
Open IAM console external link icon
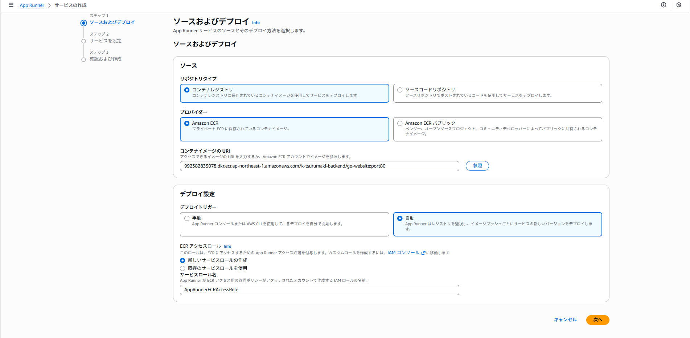(423, 253)
